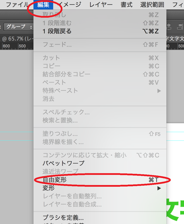Choose 境界線を描く... menu entry
184x224 pixels.
tap(100, 142)
